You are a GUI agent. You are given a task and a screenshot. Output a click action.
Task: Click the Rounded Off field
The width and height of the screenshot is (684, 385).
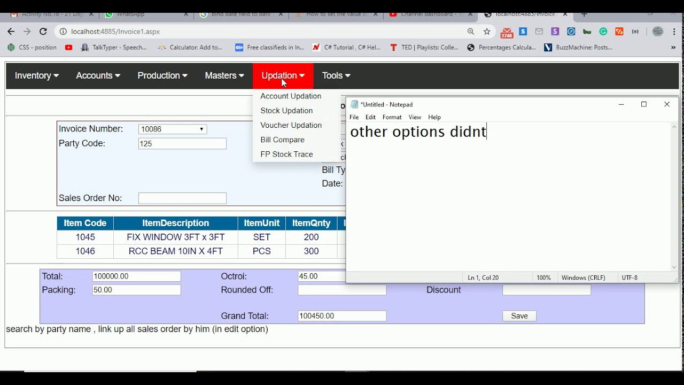click(342, 290)
